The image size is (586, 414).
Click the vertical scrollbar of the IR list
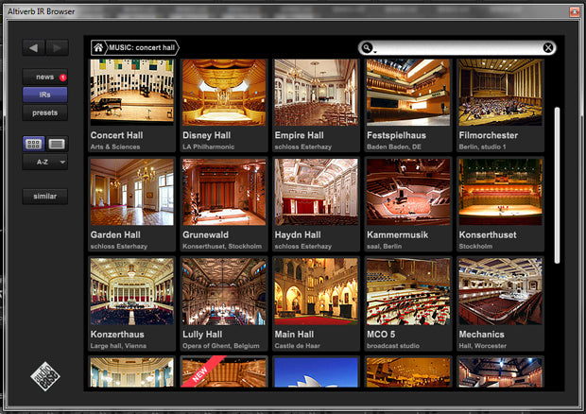[x=557, y=185]
